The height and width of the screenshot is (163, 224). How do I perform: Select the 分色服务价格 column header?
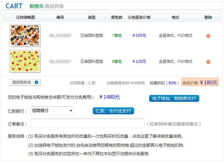click(x=139, y=18)
